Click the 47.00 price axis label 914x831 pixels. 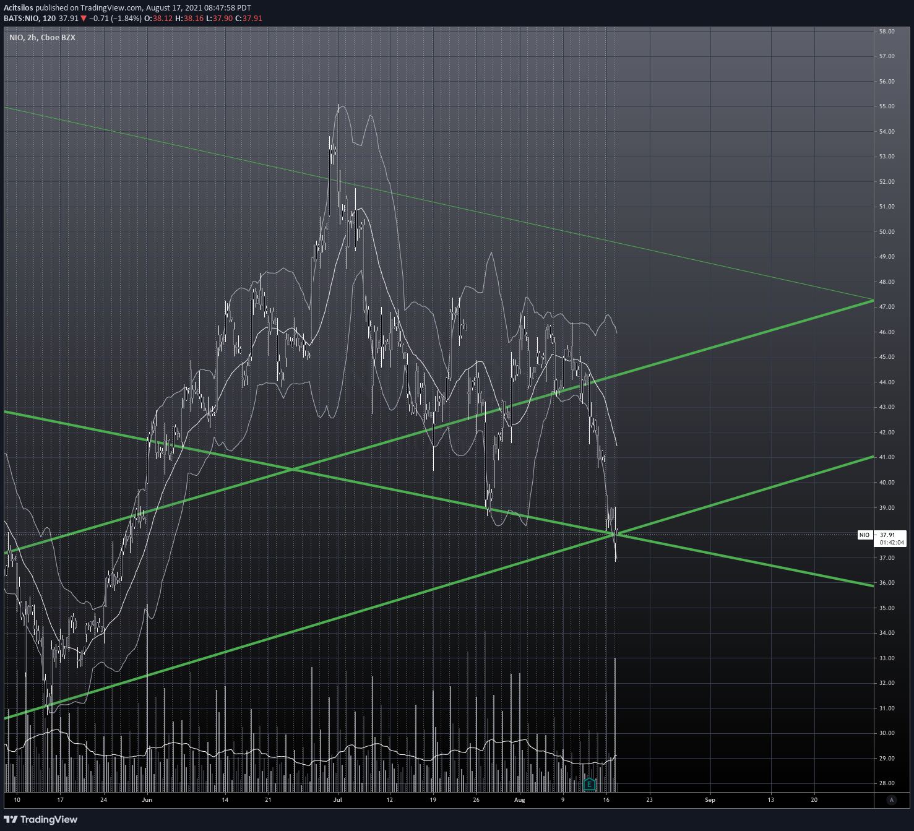coord(887,307)
